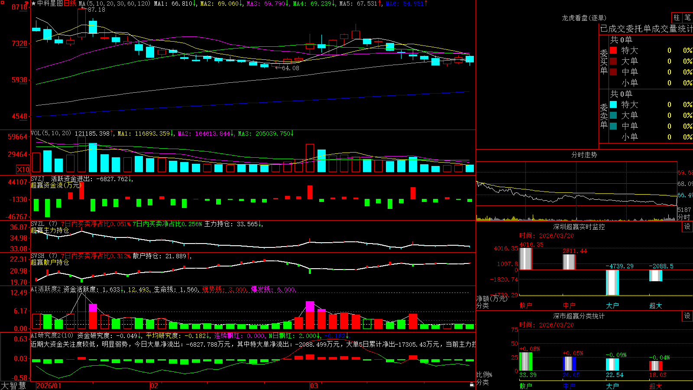Click the 超赢主力持仓 label
Viewport: 693px width, 390px height.
pos(50,230)
